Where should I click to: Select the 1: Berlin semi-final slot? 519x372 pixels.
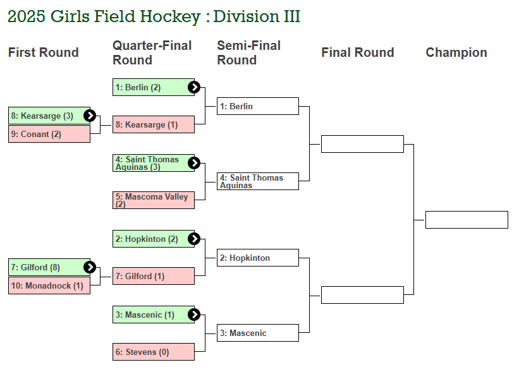258,106
